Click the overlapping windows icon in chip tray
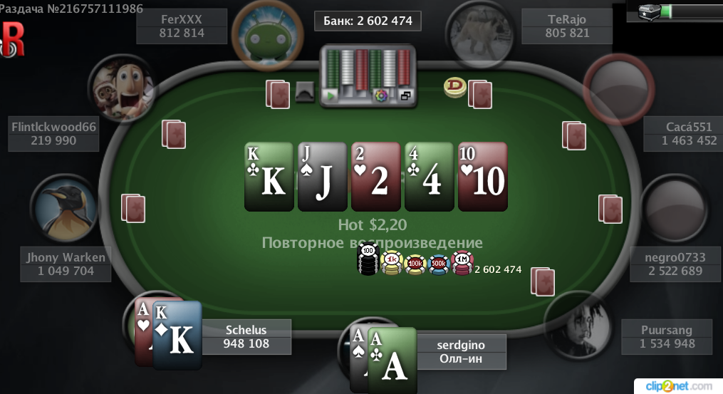 [x=406, y=96]
